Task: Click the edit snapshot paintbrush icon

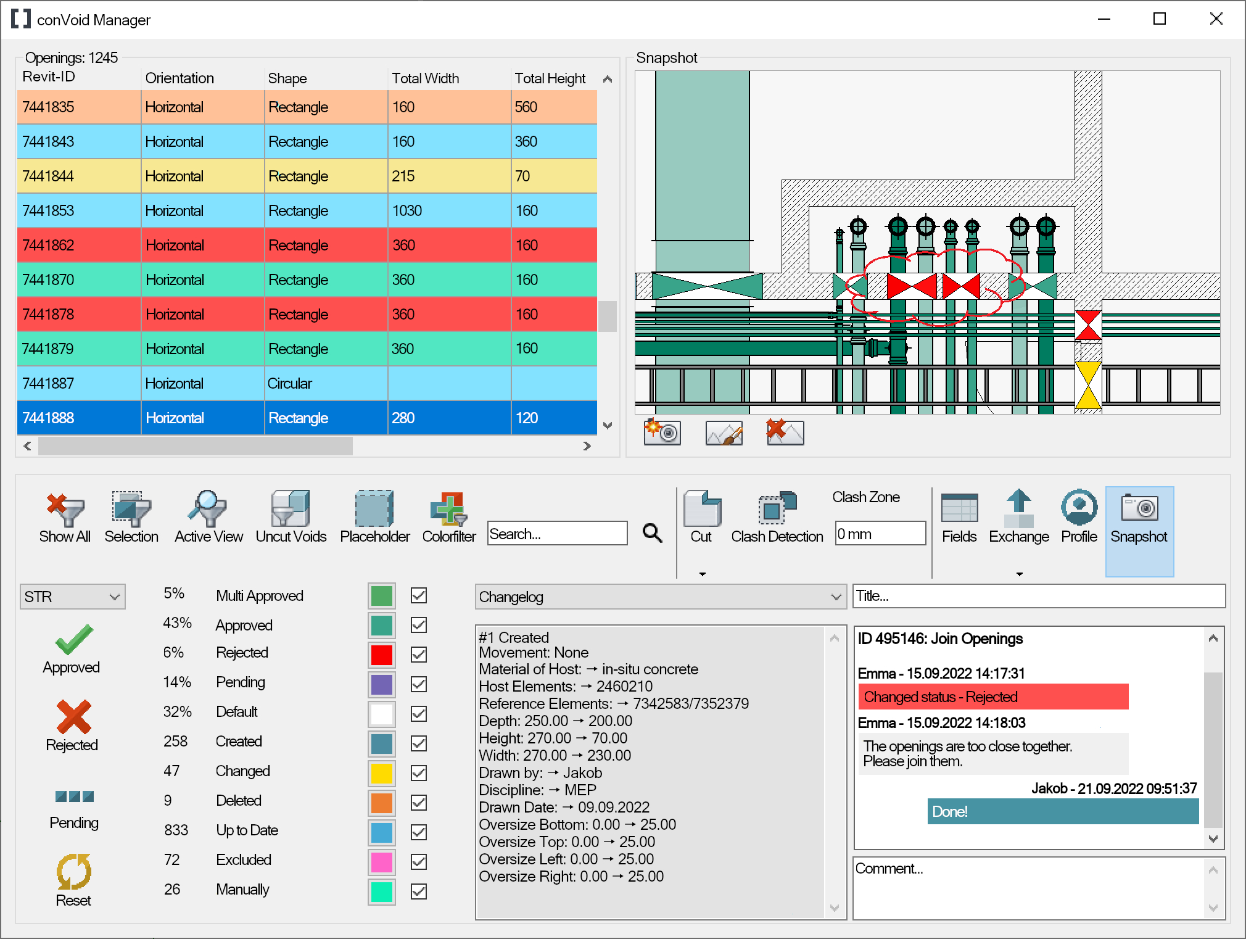Action: [724, 433]
